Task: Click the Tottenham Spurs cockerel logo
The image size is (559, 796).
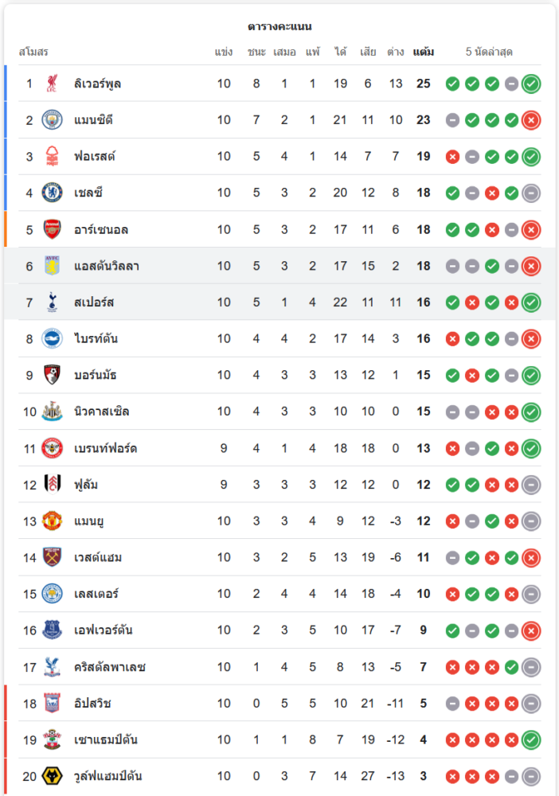Action: (x=52, y=302)
